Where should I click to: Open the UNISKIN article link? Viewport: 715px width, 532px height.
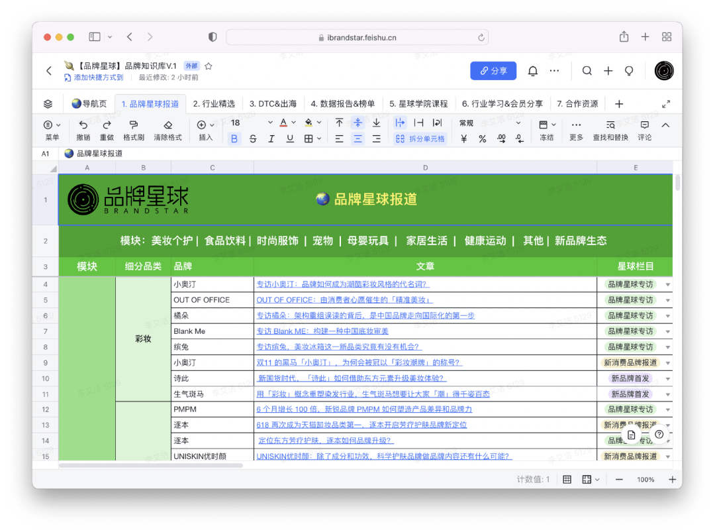[384, 456]
